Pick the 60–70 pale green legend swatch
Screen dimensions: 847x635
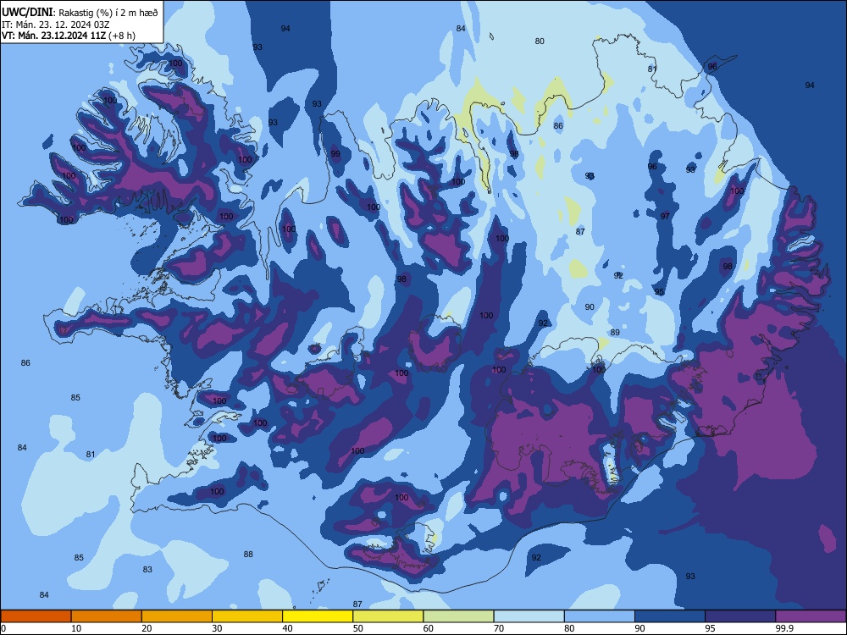pos(458,616)
